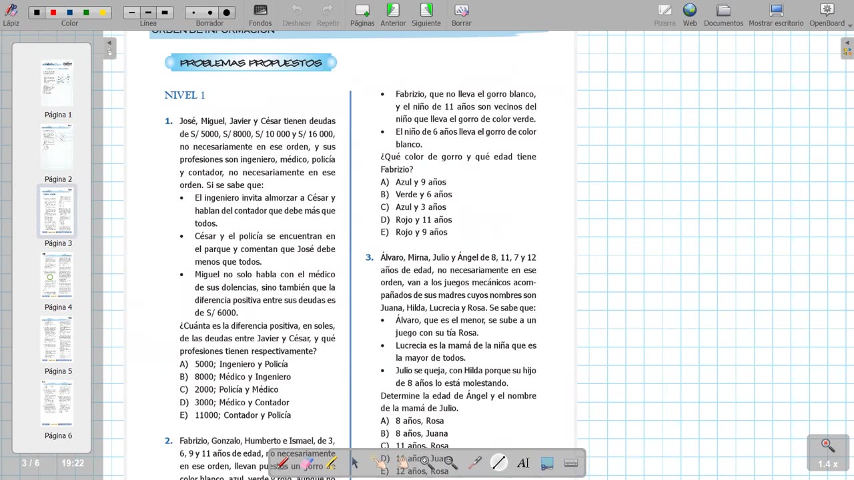Select the capture region scissors tool
This screenshot has width=854, height=480.
pyautogui.click(x=547, y=463)
